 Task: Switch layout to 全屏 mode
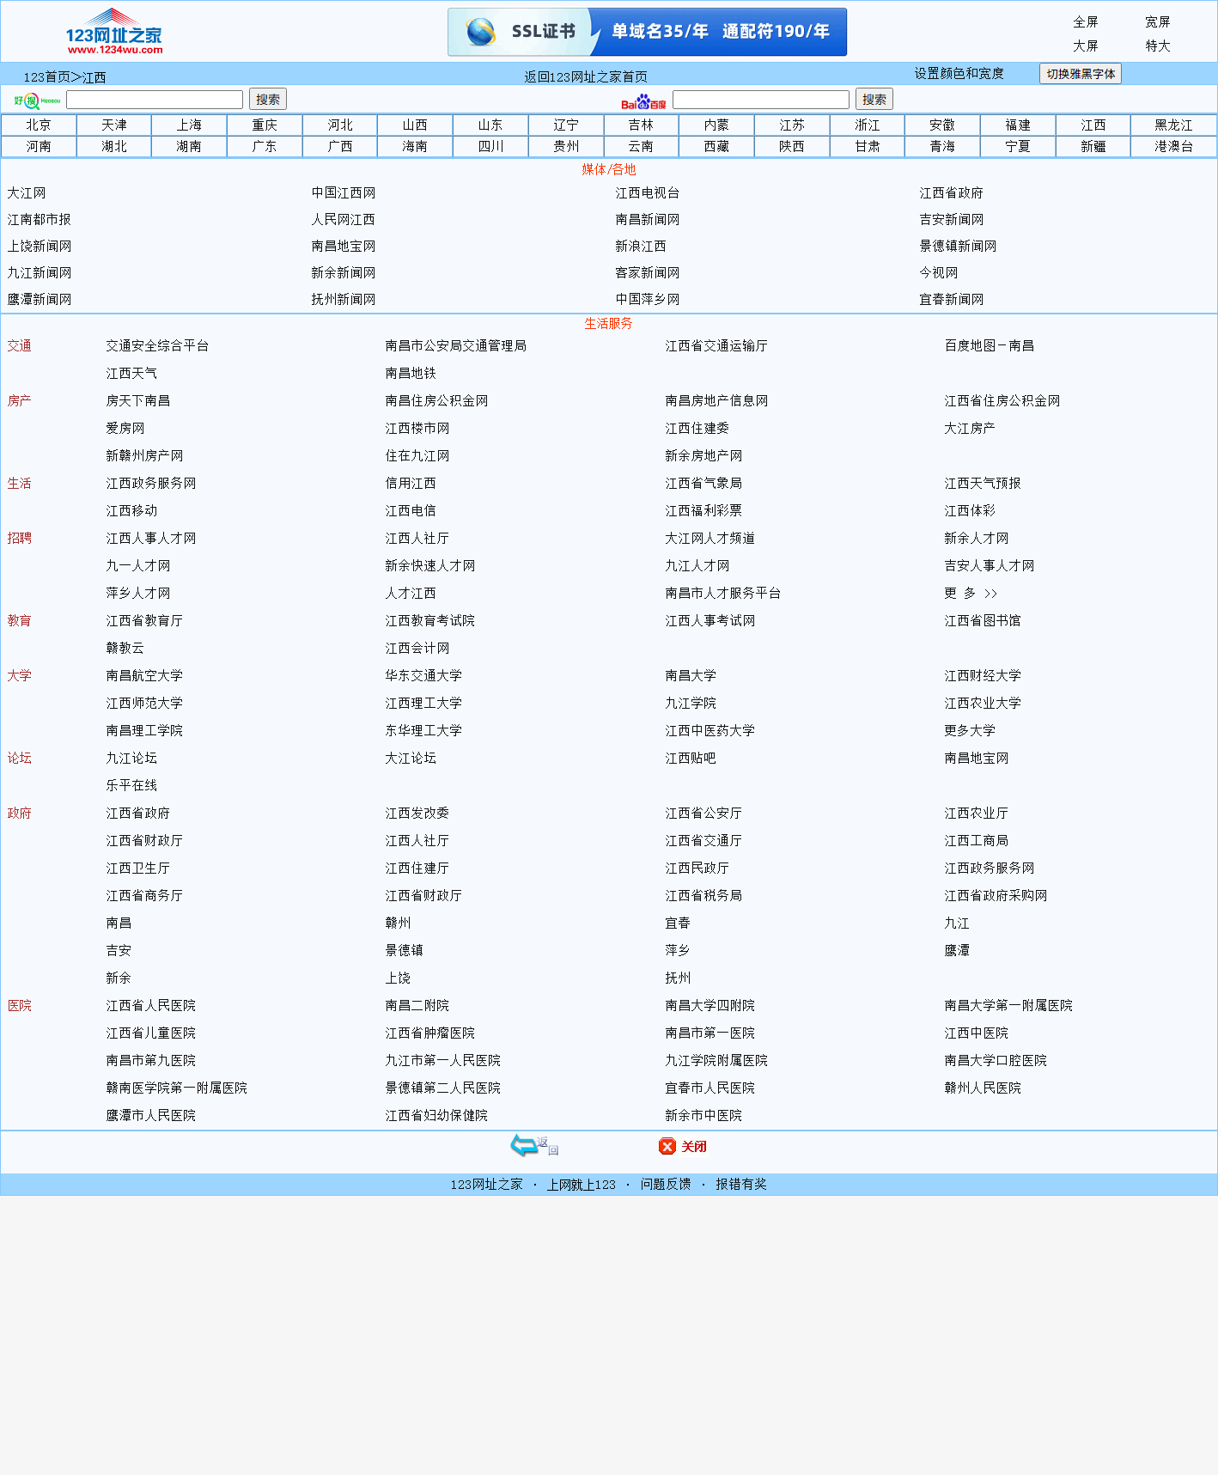pos(1085,22)
